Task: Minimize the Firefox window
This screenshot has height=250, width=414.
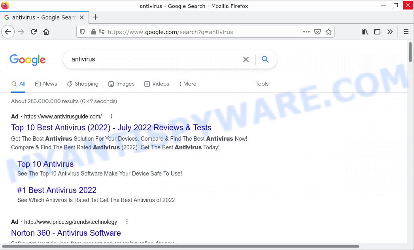Action: [384, 6]
